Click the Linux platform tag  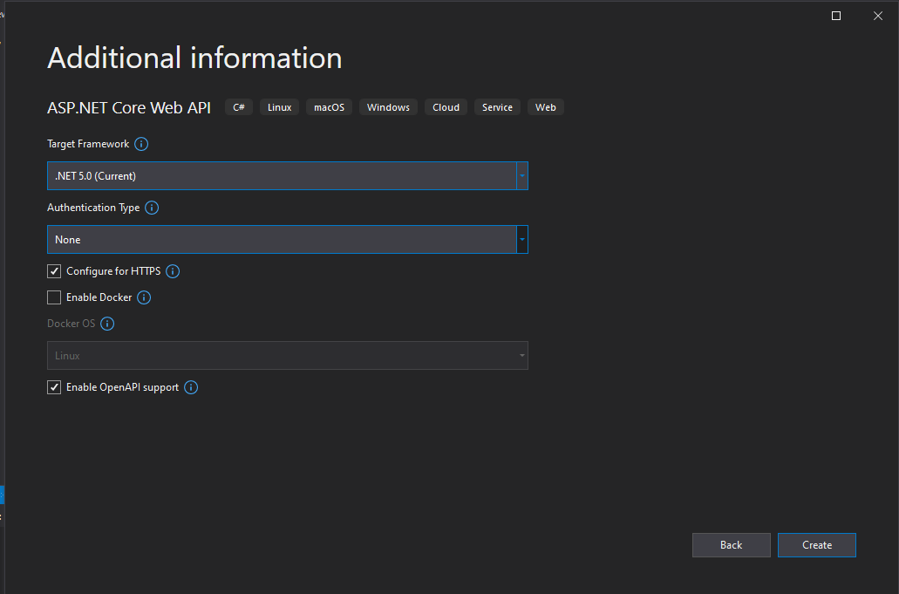pos(279,107)
